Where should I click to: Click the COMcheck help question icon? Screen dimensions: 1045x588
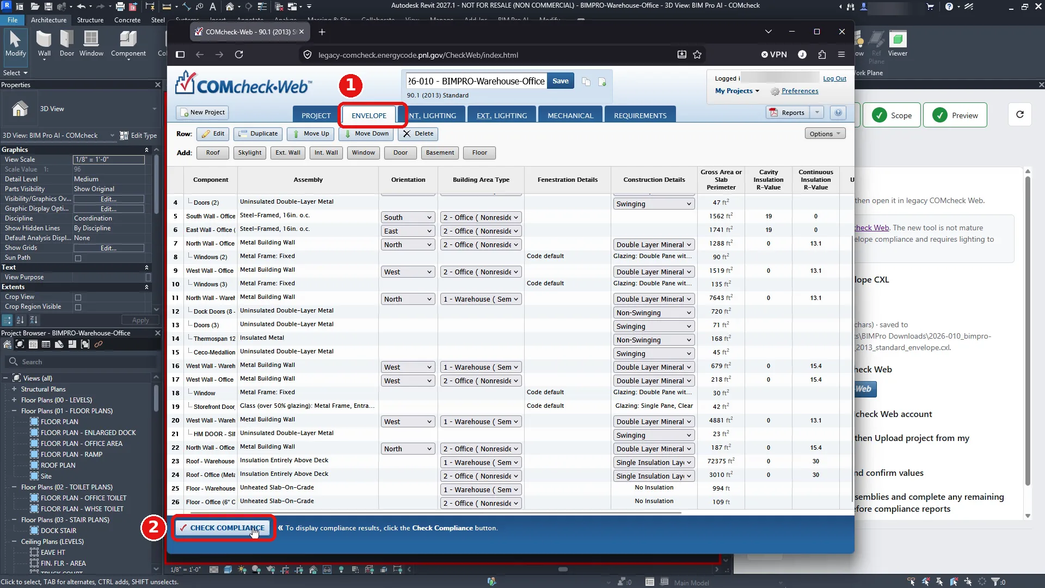coord(838,113)
